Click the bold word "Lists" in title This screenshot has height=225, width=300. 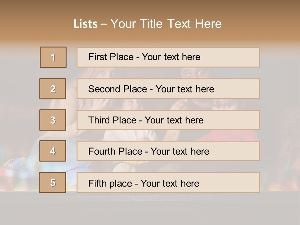(x=85, y=24)
